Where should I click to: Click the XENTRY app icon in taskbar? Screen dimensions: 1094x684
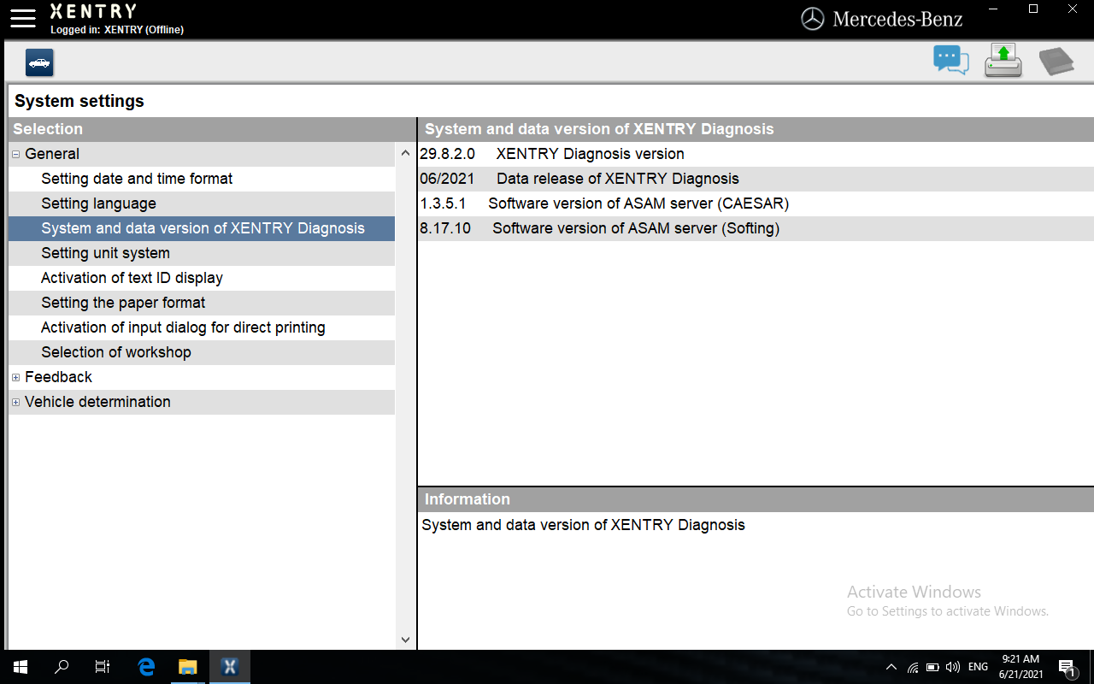tap(229, 667)
